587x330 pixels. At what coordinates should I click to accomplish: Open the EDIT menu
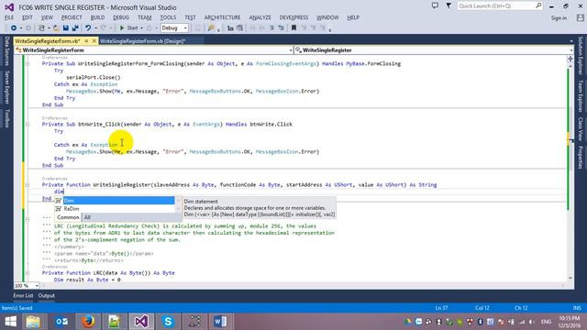(28, 17)
